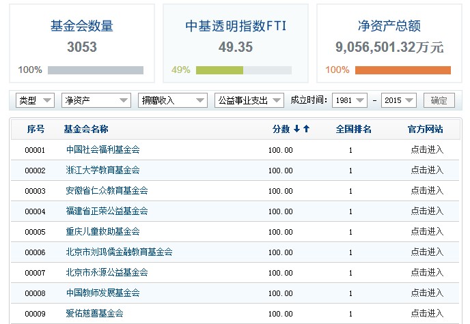
Task: Expand the 公益事业支出 dropdown
Action: [249, 100]
